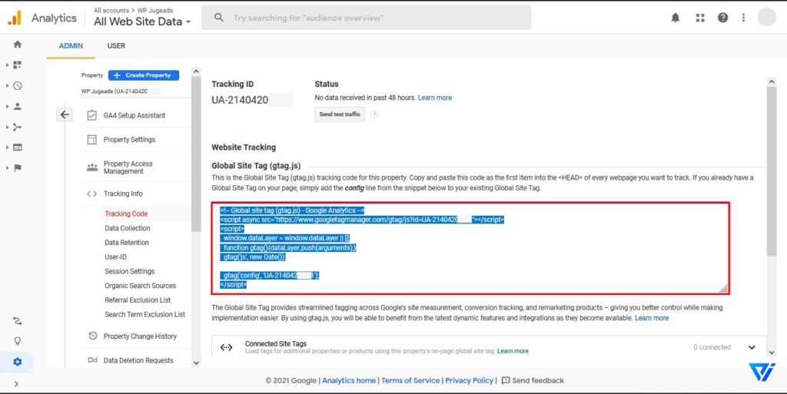Open the Google apps grid icon
This screenshot has height=394, width=787.
tap(700, 18)
